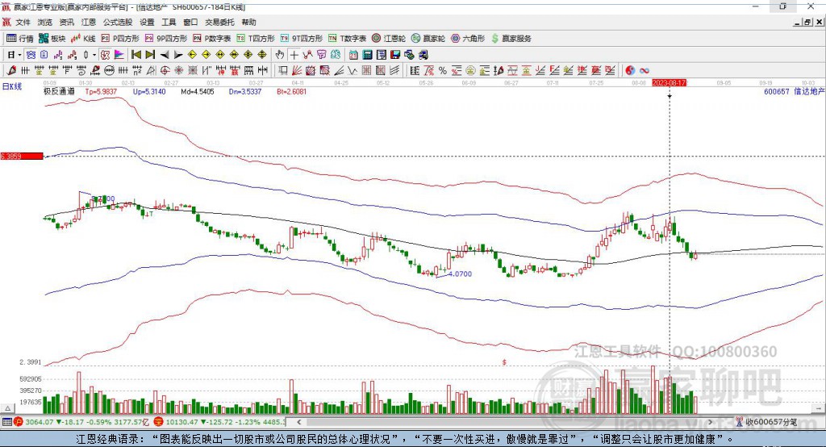826x447 pixels.
Task: Click the 4.0700 low price label
Action: pos(461,274)
